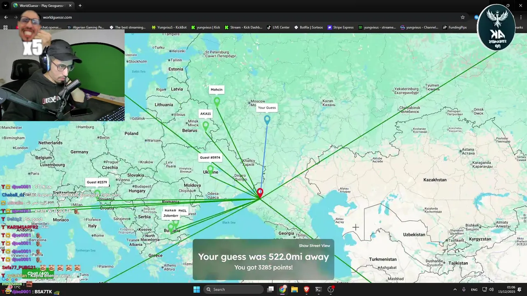The image size is (527, 296).
Task: Open FundingPips bookmark
Action: coord(455,28)
